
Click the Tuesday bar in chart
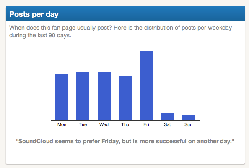pos(83,96)
